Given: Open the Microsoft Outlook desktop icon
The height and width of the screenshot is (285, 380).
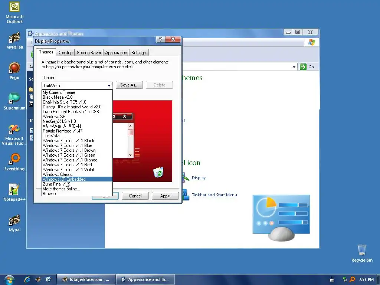Looking at the screenshot, I should (14, 13).
